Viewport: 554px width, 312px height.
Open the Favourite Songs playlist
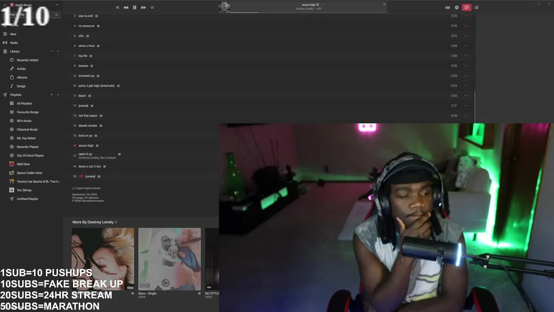click(28, 112)
